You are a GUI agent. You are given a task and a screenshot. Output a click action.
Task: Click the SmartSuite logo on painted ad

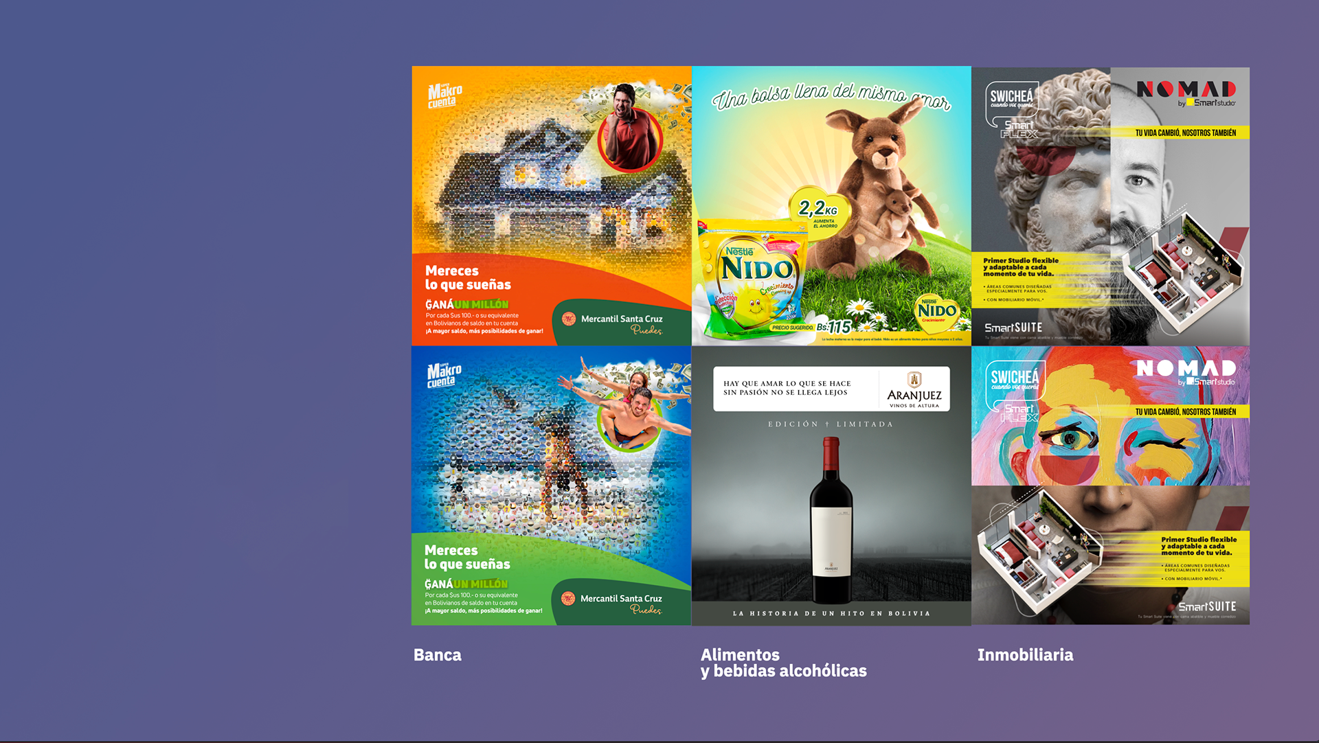(x=1207, y=607)
